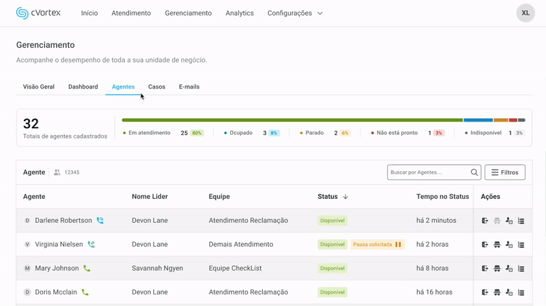Change agent status icon for Virginia Nielsen

point(509,245)
